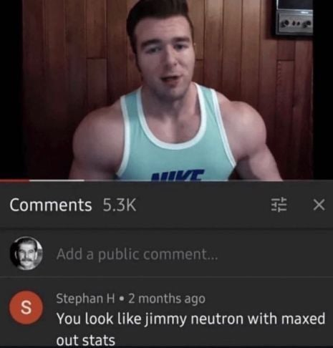Tap the wall device in video corner
This screenshot has height=348, width=333.
[294, 18]
